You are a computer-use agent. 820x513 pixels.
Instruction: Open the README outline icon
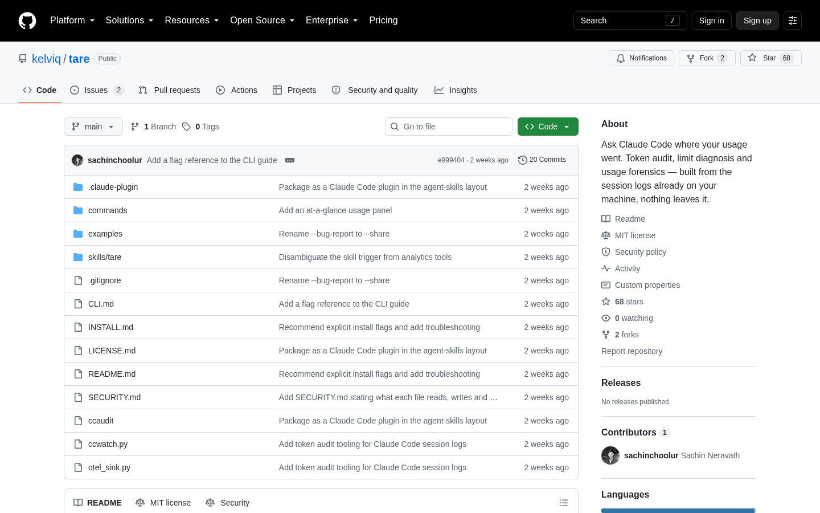click(564, 503)
